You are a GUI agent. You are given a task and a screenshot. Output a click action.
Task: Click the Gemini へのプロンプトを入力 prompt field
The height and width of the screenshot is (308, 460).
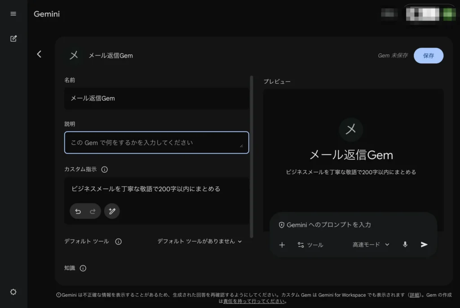coord(328,225)
